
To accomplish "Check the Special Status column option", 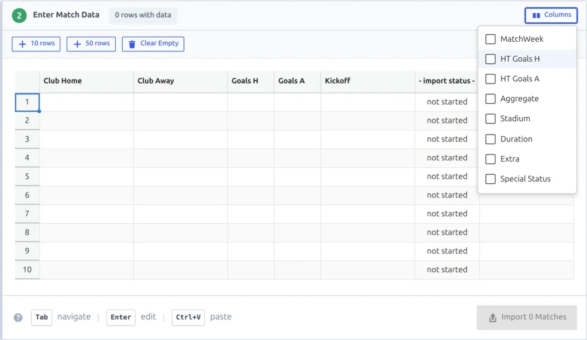I will point(491,179).
